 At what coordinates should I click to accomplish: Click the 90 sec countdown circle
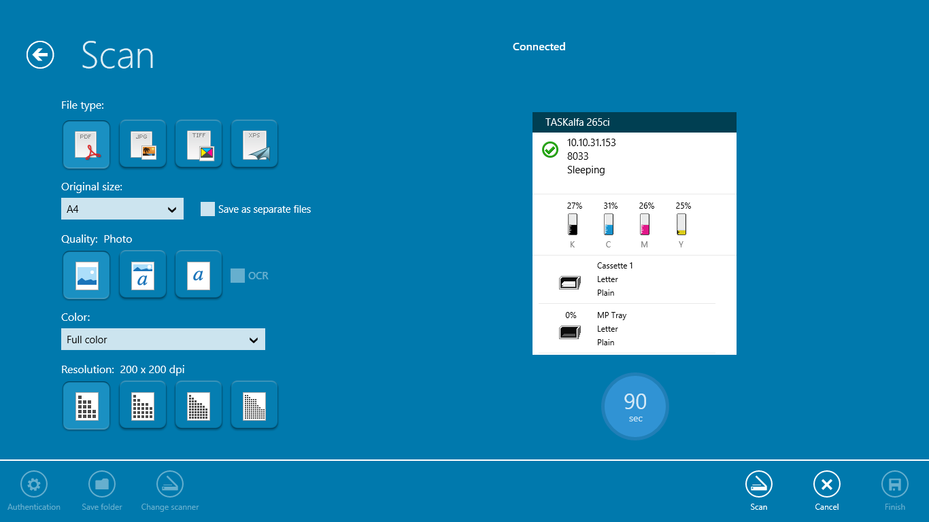click(x=635, y=406)
